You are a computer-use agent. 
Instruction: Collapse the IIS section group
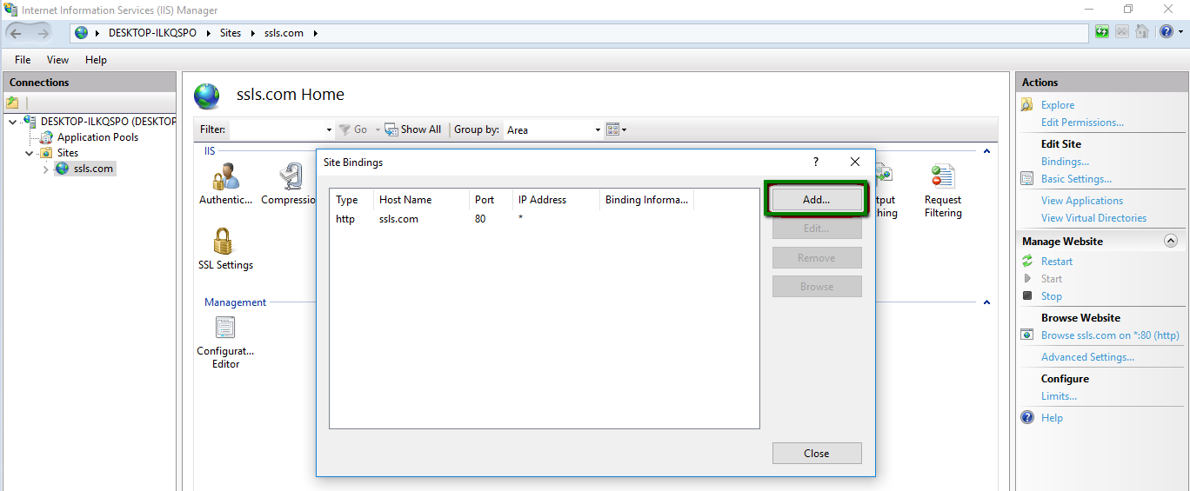point(986,151)
